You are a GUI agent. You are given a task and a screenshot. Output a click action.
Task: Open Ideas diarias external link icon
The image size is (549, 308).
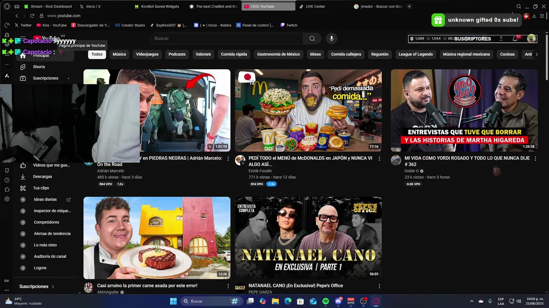tap(69, 199)
